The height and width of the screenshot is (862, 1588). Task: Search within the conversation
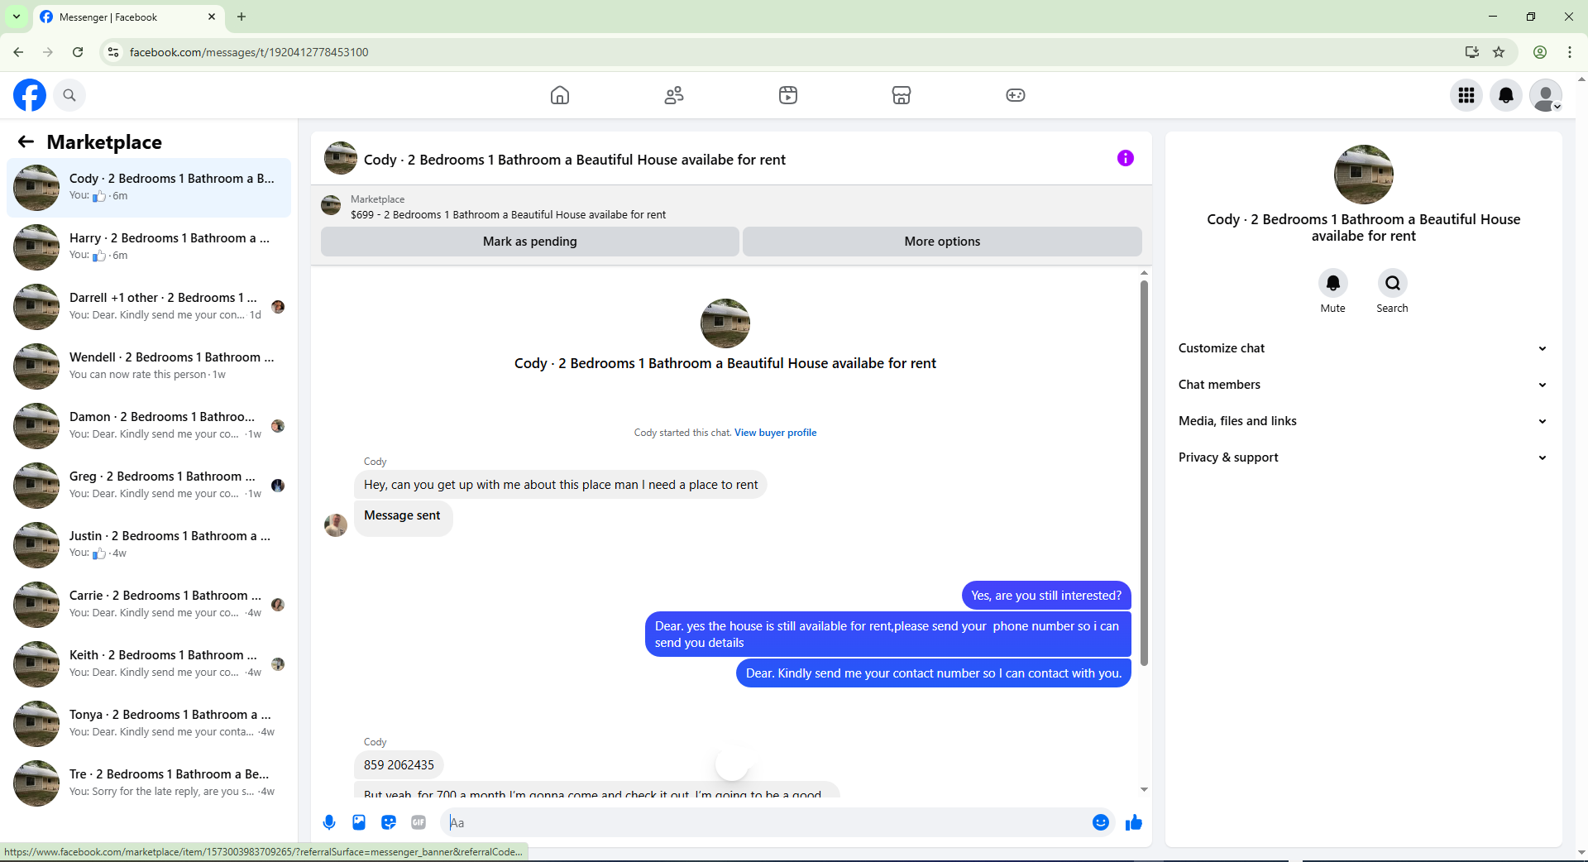pos(1393,283)
